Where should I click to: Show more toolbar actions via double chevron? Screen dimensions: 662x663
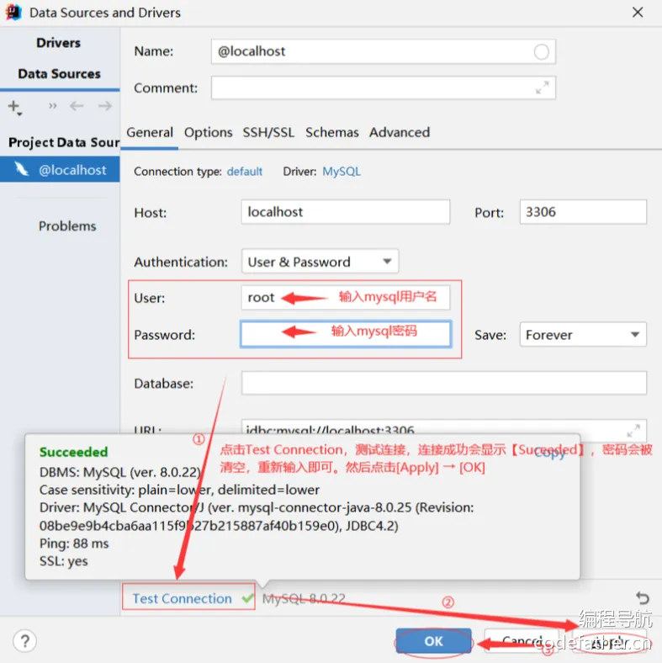[52, 106]
